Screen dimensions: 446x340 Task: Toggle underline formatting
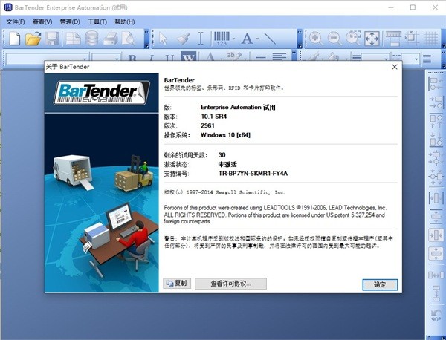pos(169,58)
